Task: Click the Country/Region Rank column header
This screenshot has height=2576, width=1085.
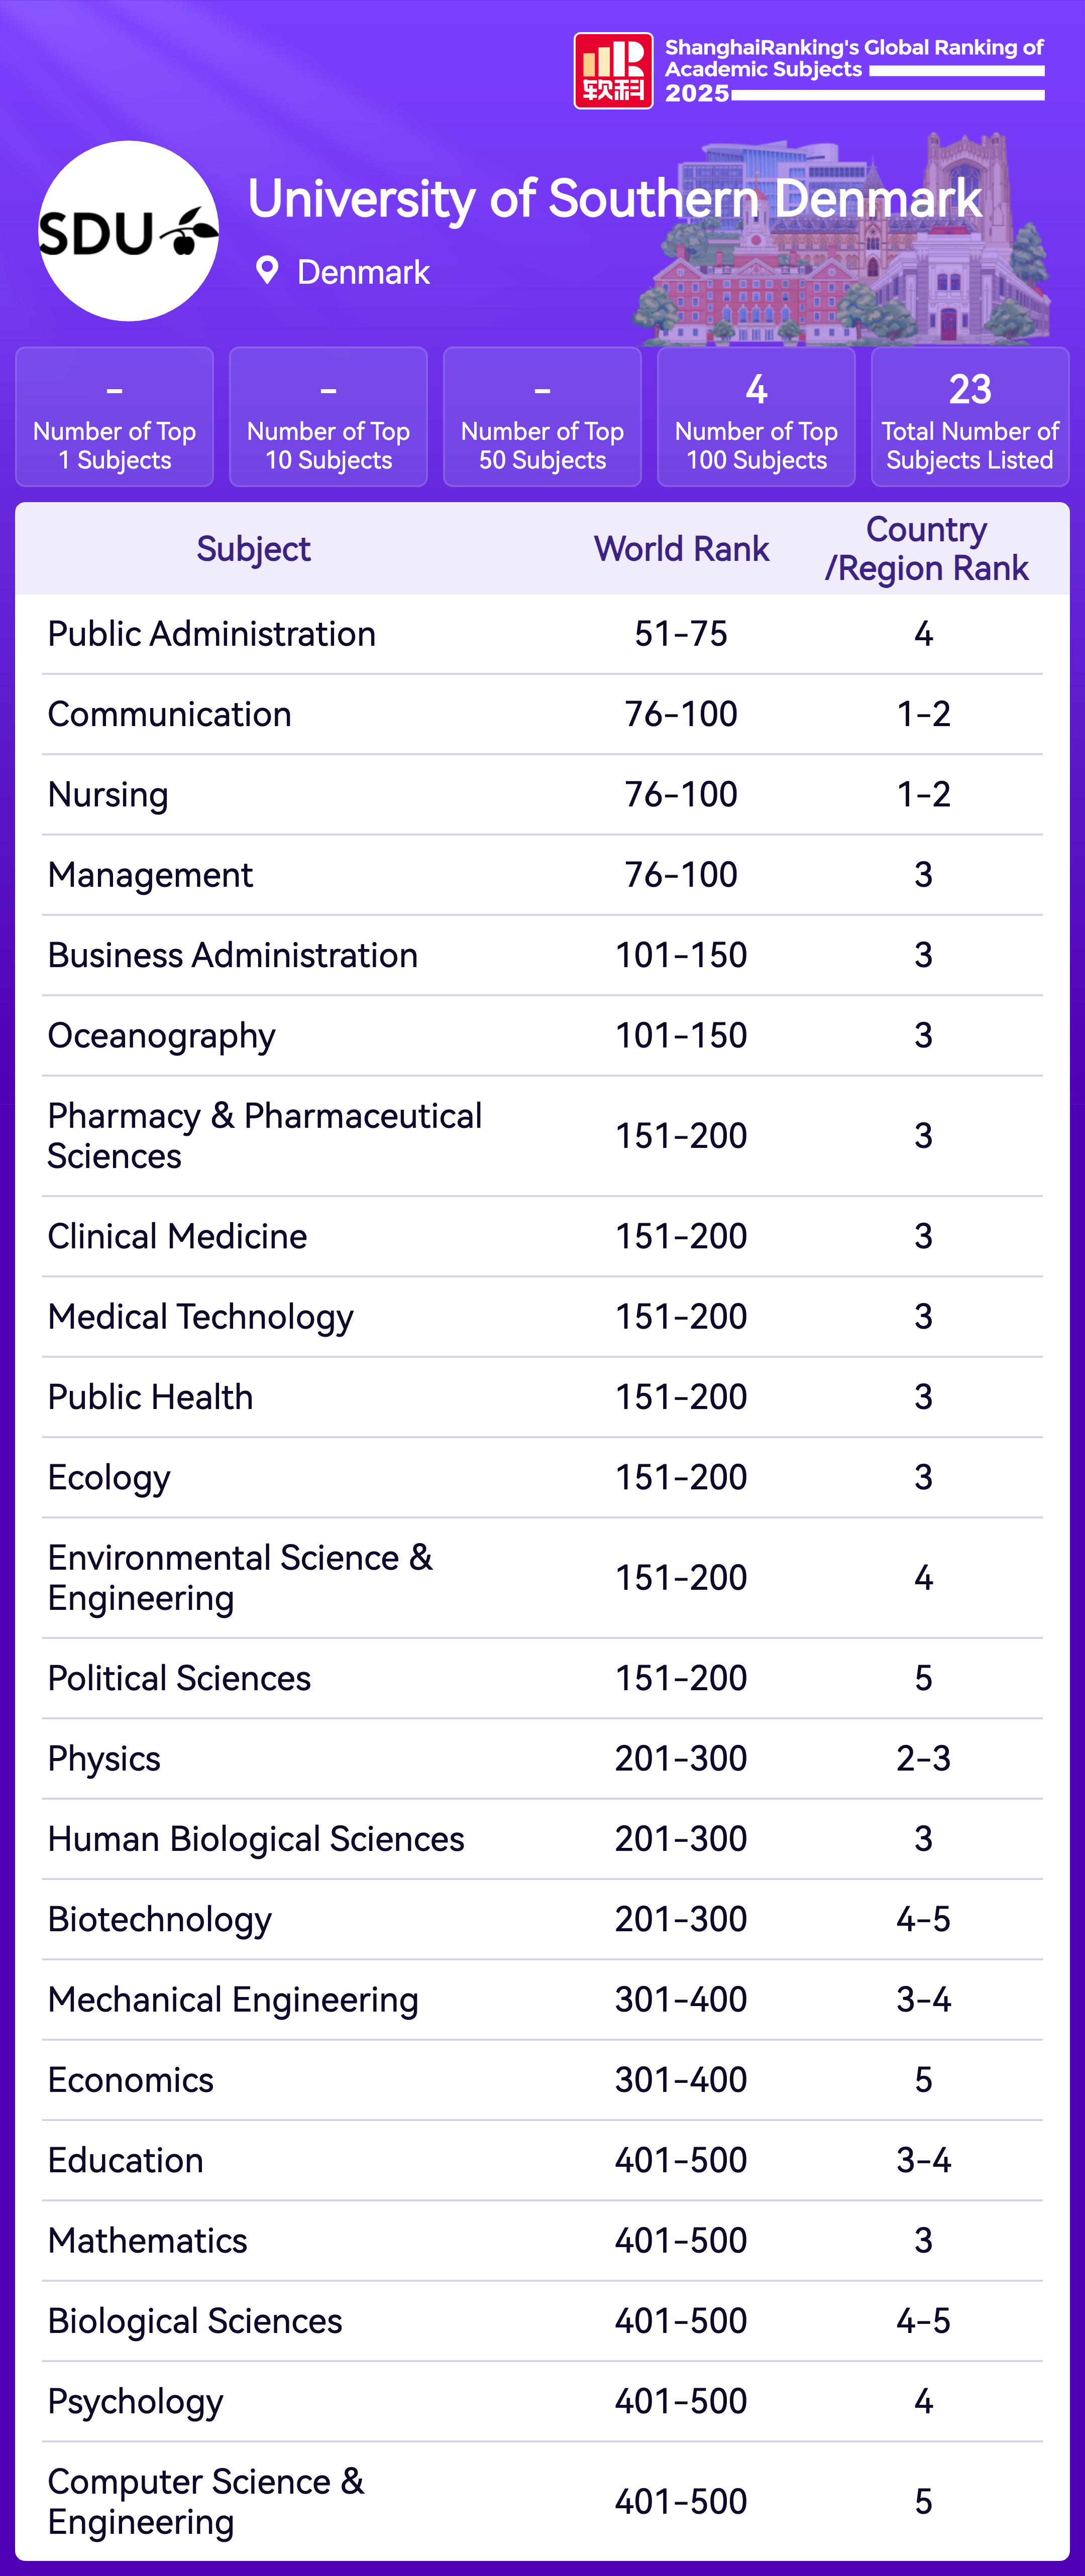Action: (926, 549)
